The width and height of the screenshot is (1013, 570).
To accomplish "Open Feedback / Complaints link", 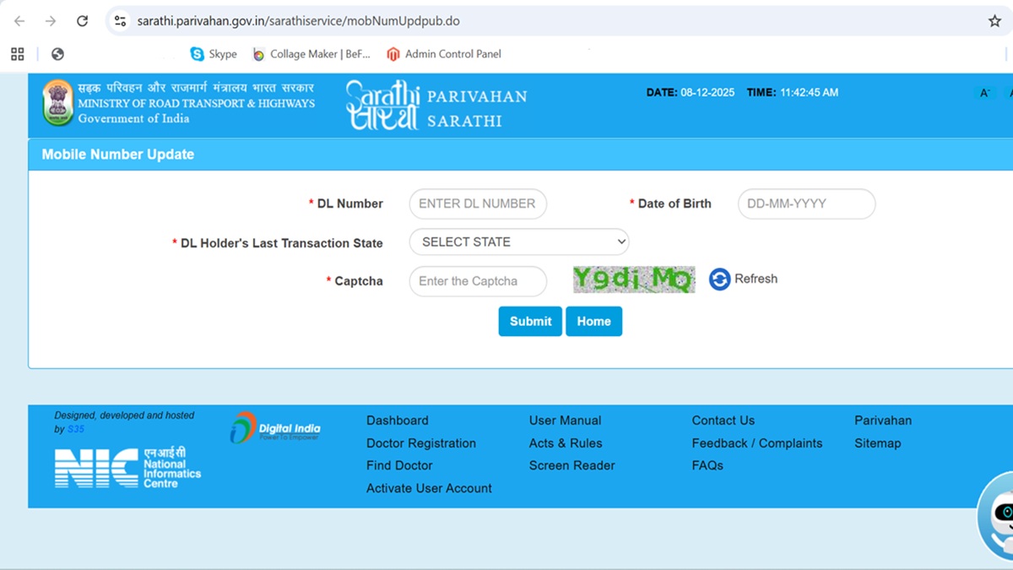I will tap(756, 443).
